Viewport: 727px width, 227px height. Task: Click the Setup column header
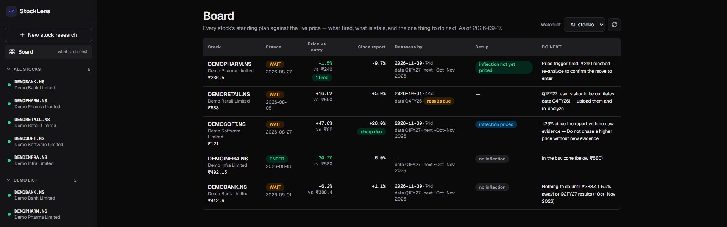pos(482,47)
